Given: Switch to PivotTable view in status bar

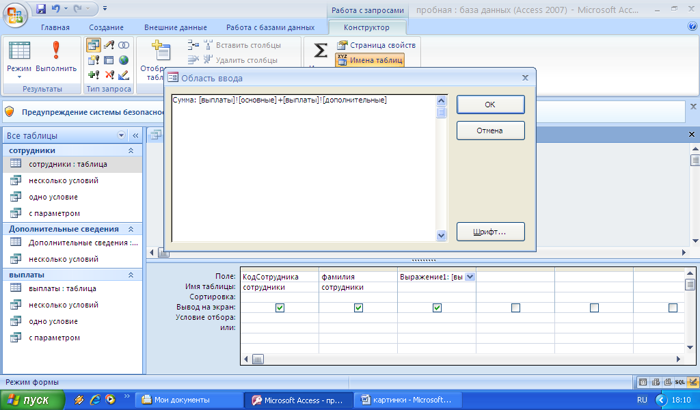Looking at the screenshot, I should pos(656,382).
